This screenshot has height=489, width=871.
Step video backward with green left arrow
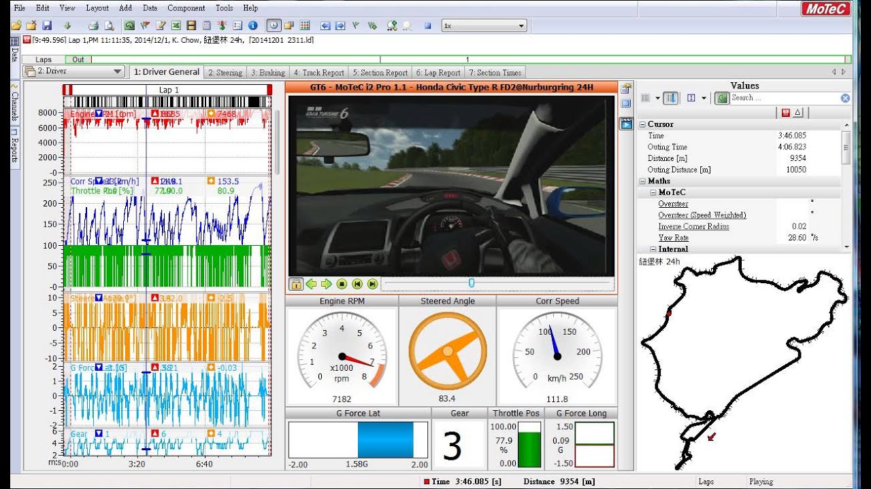(x=311, y=284)
